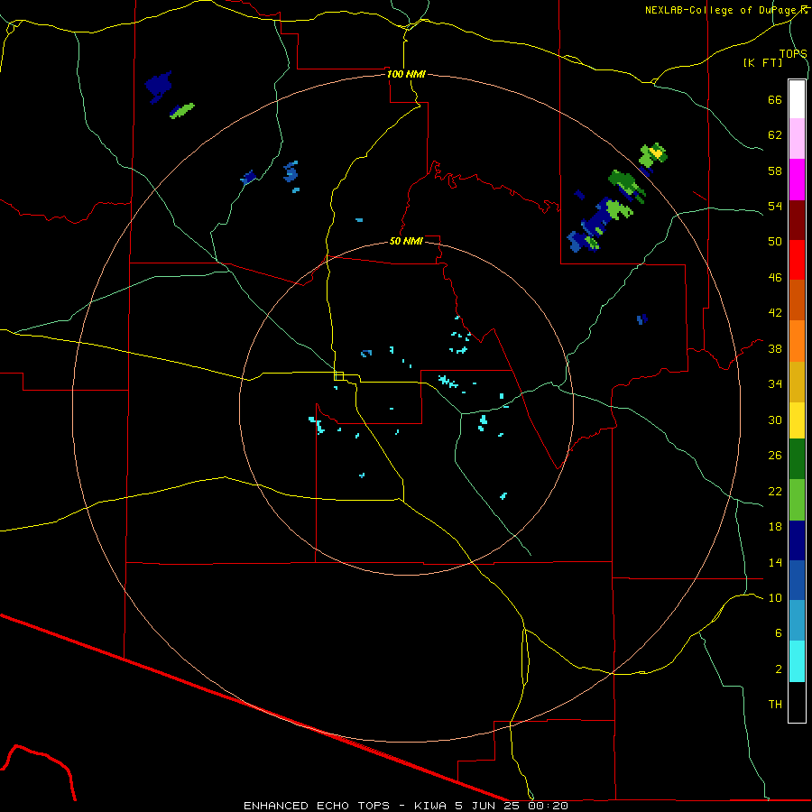Click the small yellow square radar site marker
The height and width of the screenshot is (812, 812).
point(338,376)
